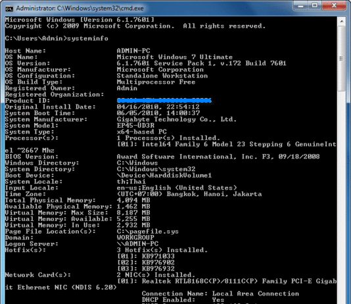The height and width of the screenshot is (304, 351).
Task: Click registered owner value 'Admin'
Action: [x=127, y=88]
